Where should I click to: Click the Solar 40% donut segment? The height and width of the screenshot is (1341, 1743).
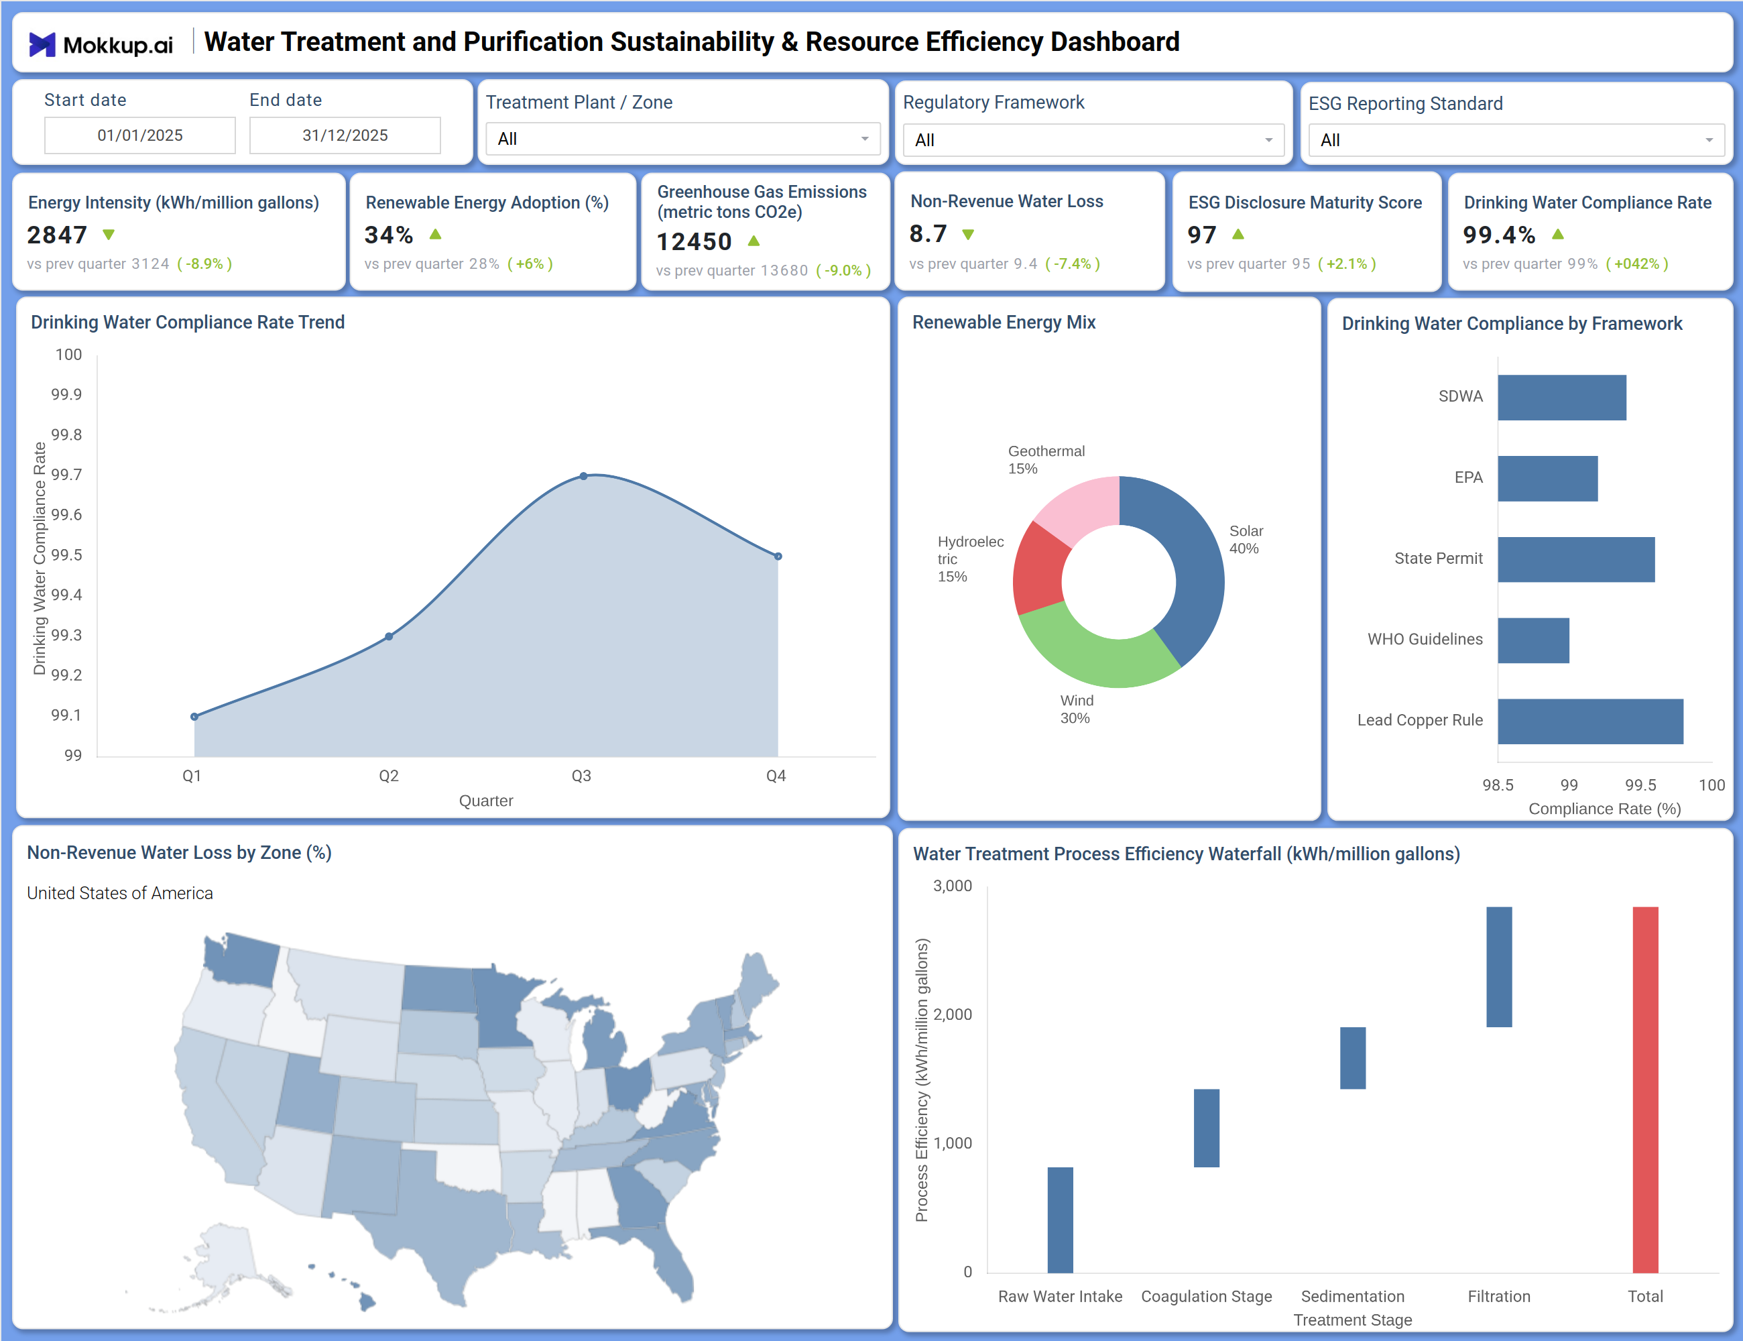(x=1197, y=559)
